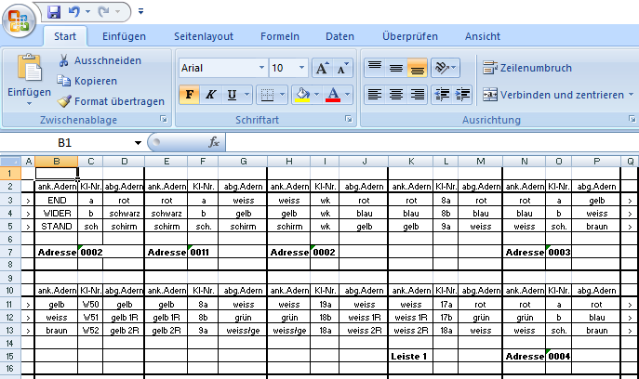Decrease font size with small A icon

342,68
